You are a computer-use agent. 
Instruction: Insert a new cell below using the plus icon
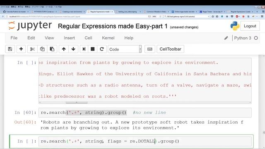point(21,49)
